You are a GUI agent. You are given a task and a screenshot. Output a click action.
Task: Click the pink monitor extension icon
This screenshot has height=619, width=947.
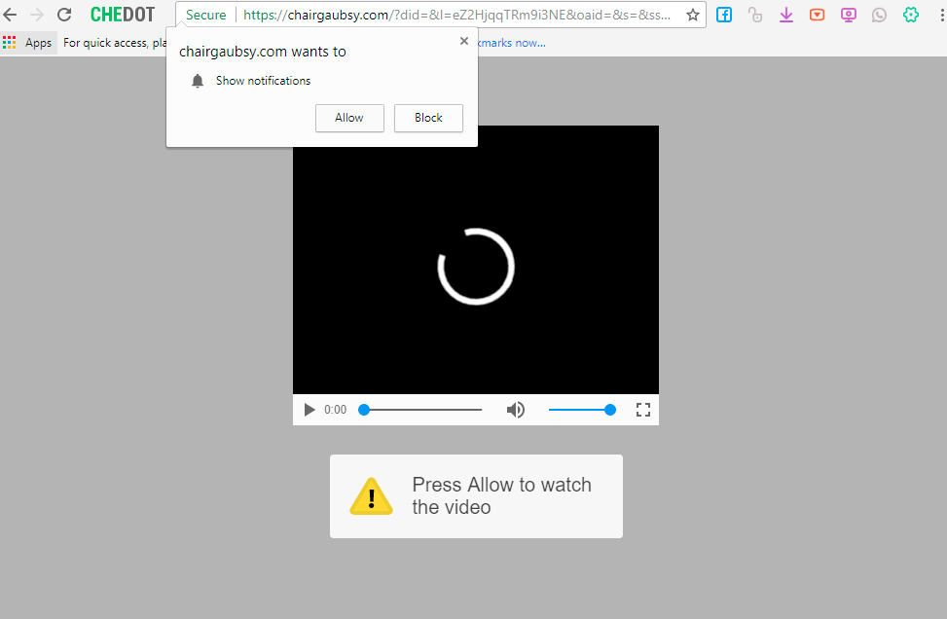pos(849,15)
